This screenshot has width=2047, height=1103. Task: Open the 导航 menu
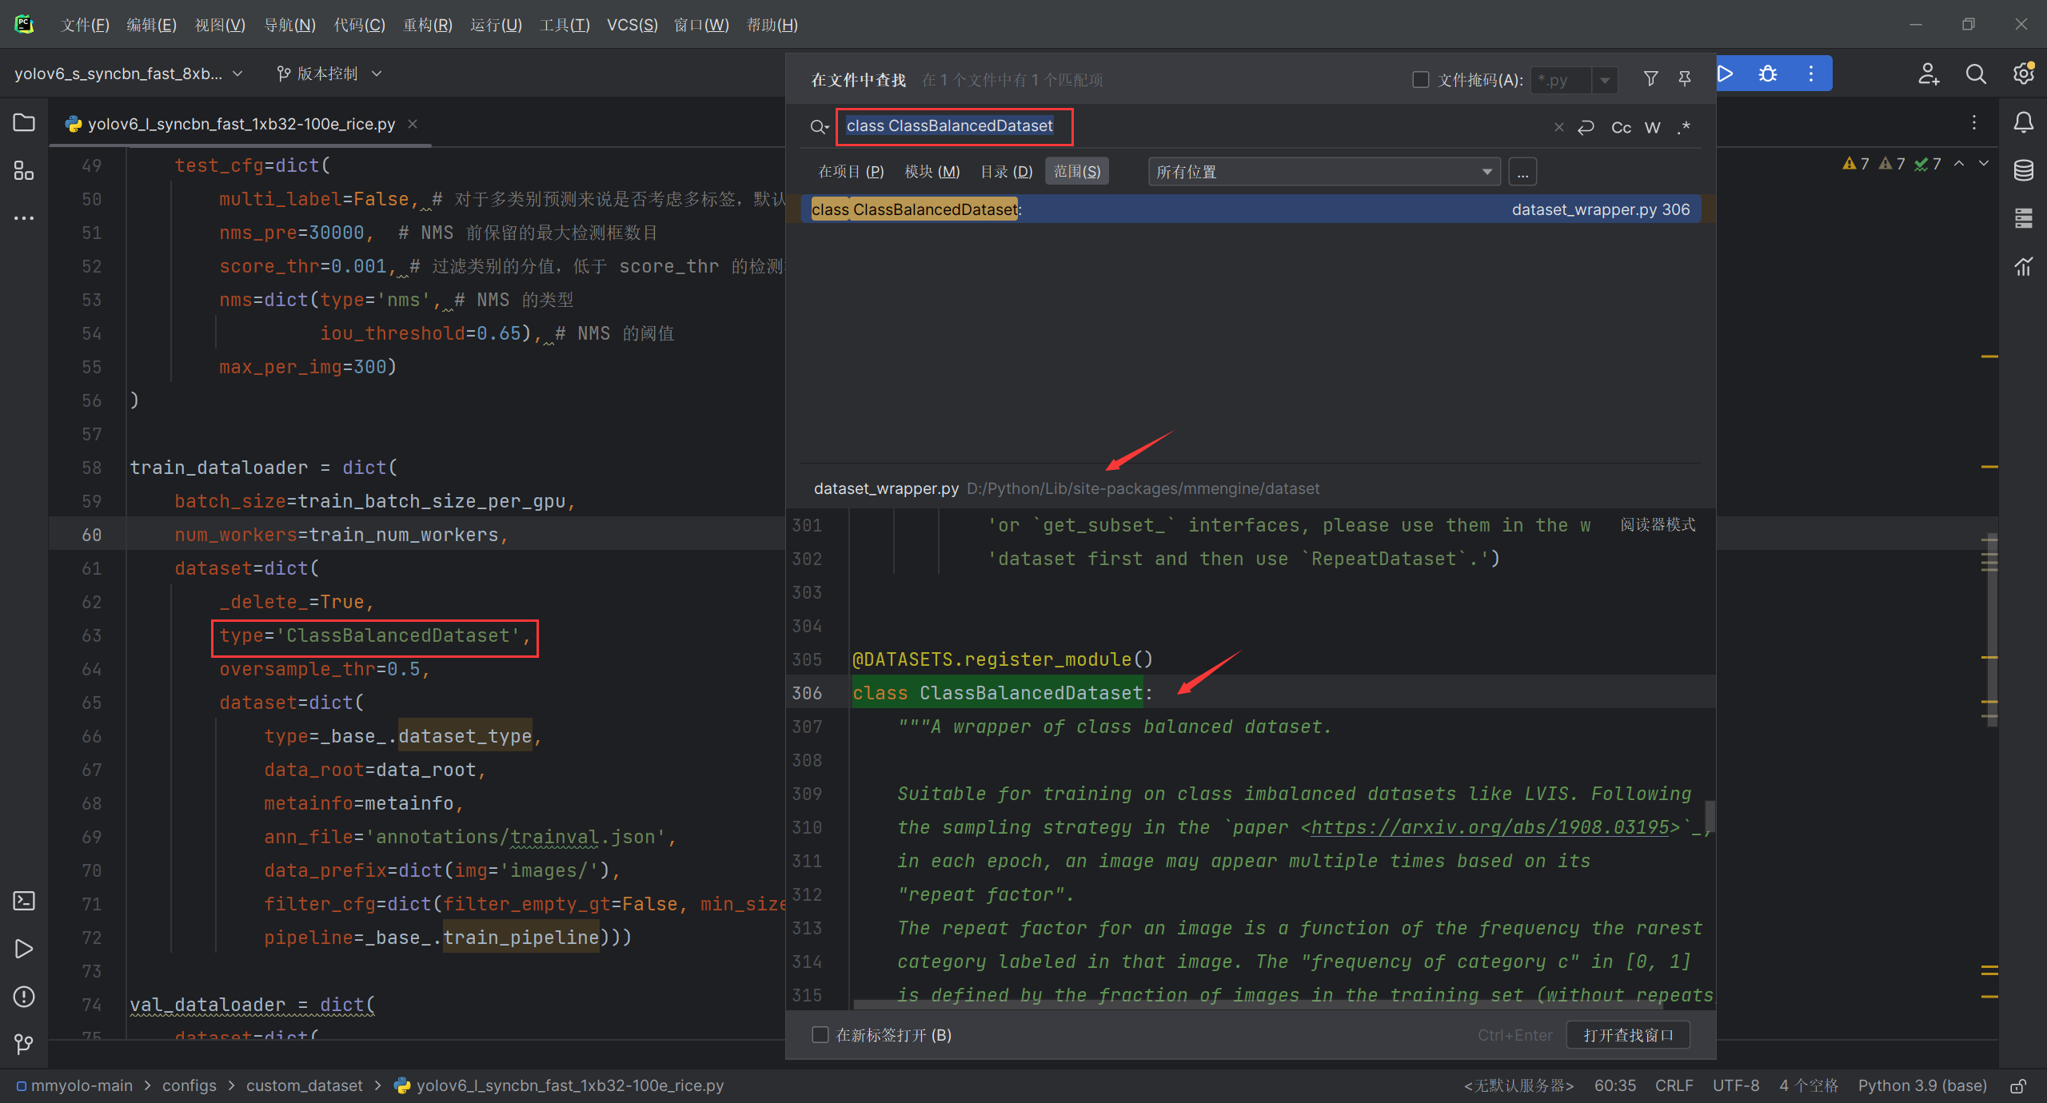pos(289,25)
